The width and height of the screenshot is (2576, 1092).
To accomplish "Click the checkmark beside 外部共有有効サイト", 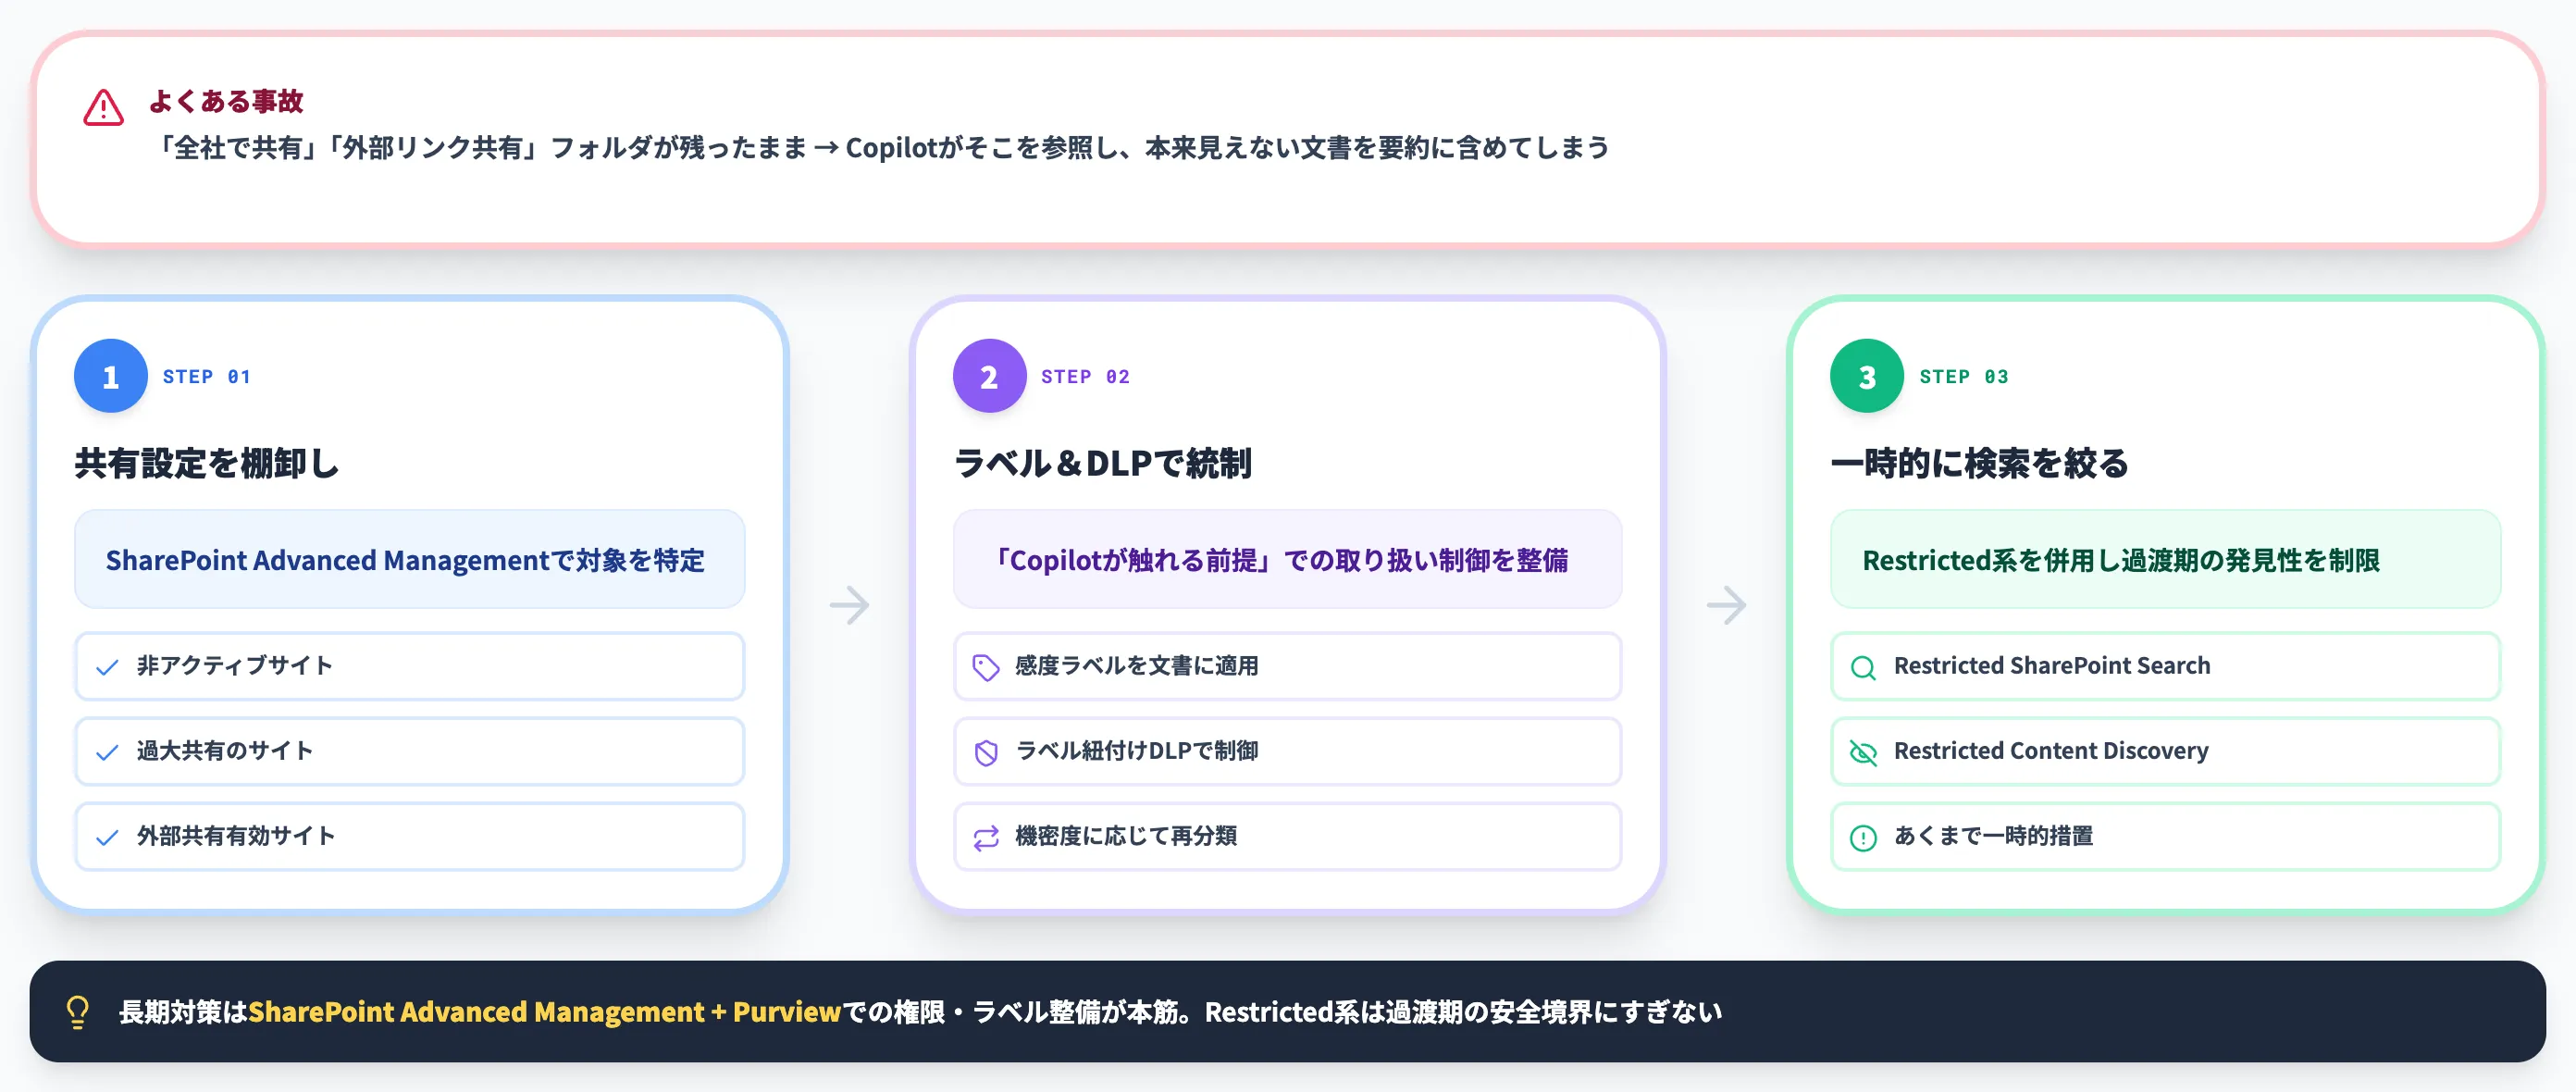I will pyautogui.click(x=107, y=837).
